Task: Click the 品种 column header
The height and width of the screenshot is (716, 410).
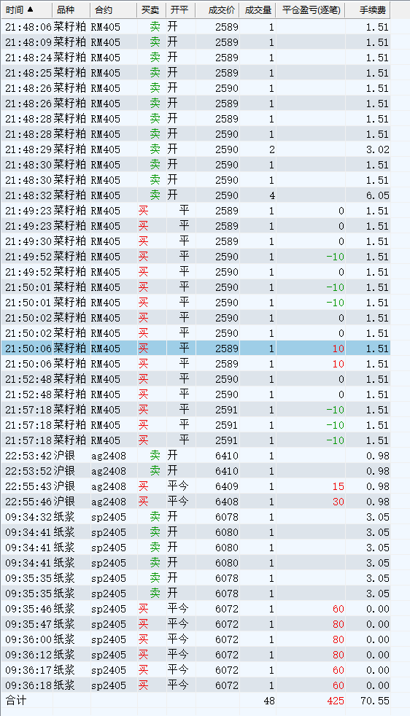Action: coord(71,9)
